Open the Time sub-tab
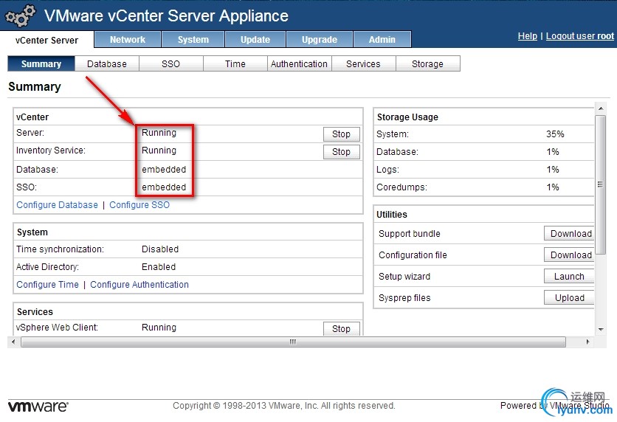617x422 pixels. tap(235, 63)
